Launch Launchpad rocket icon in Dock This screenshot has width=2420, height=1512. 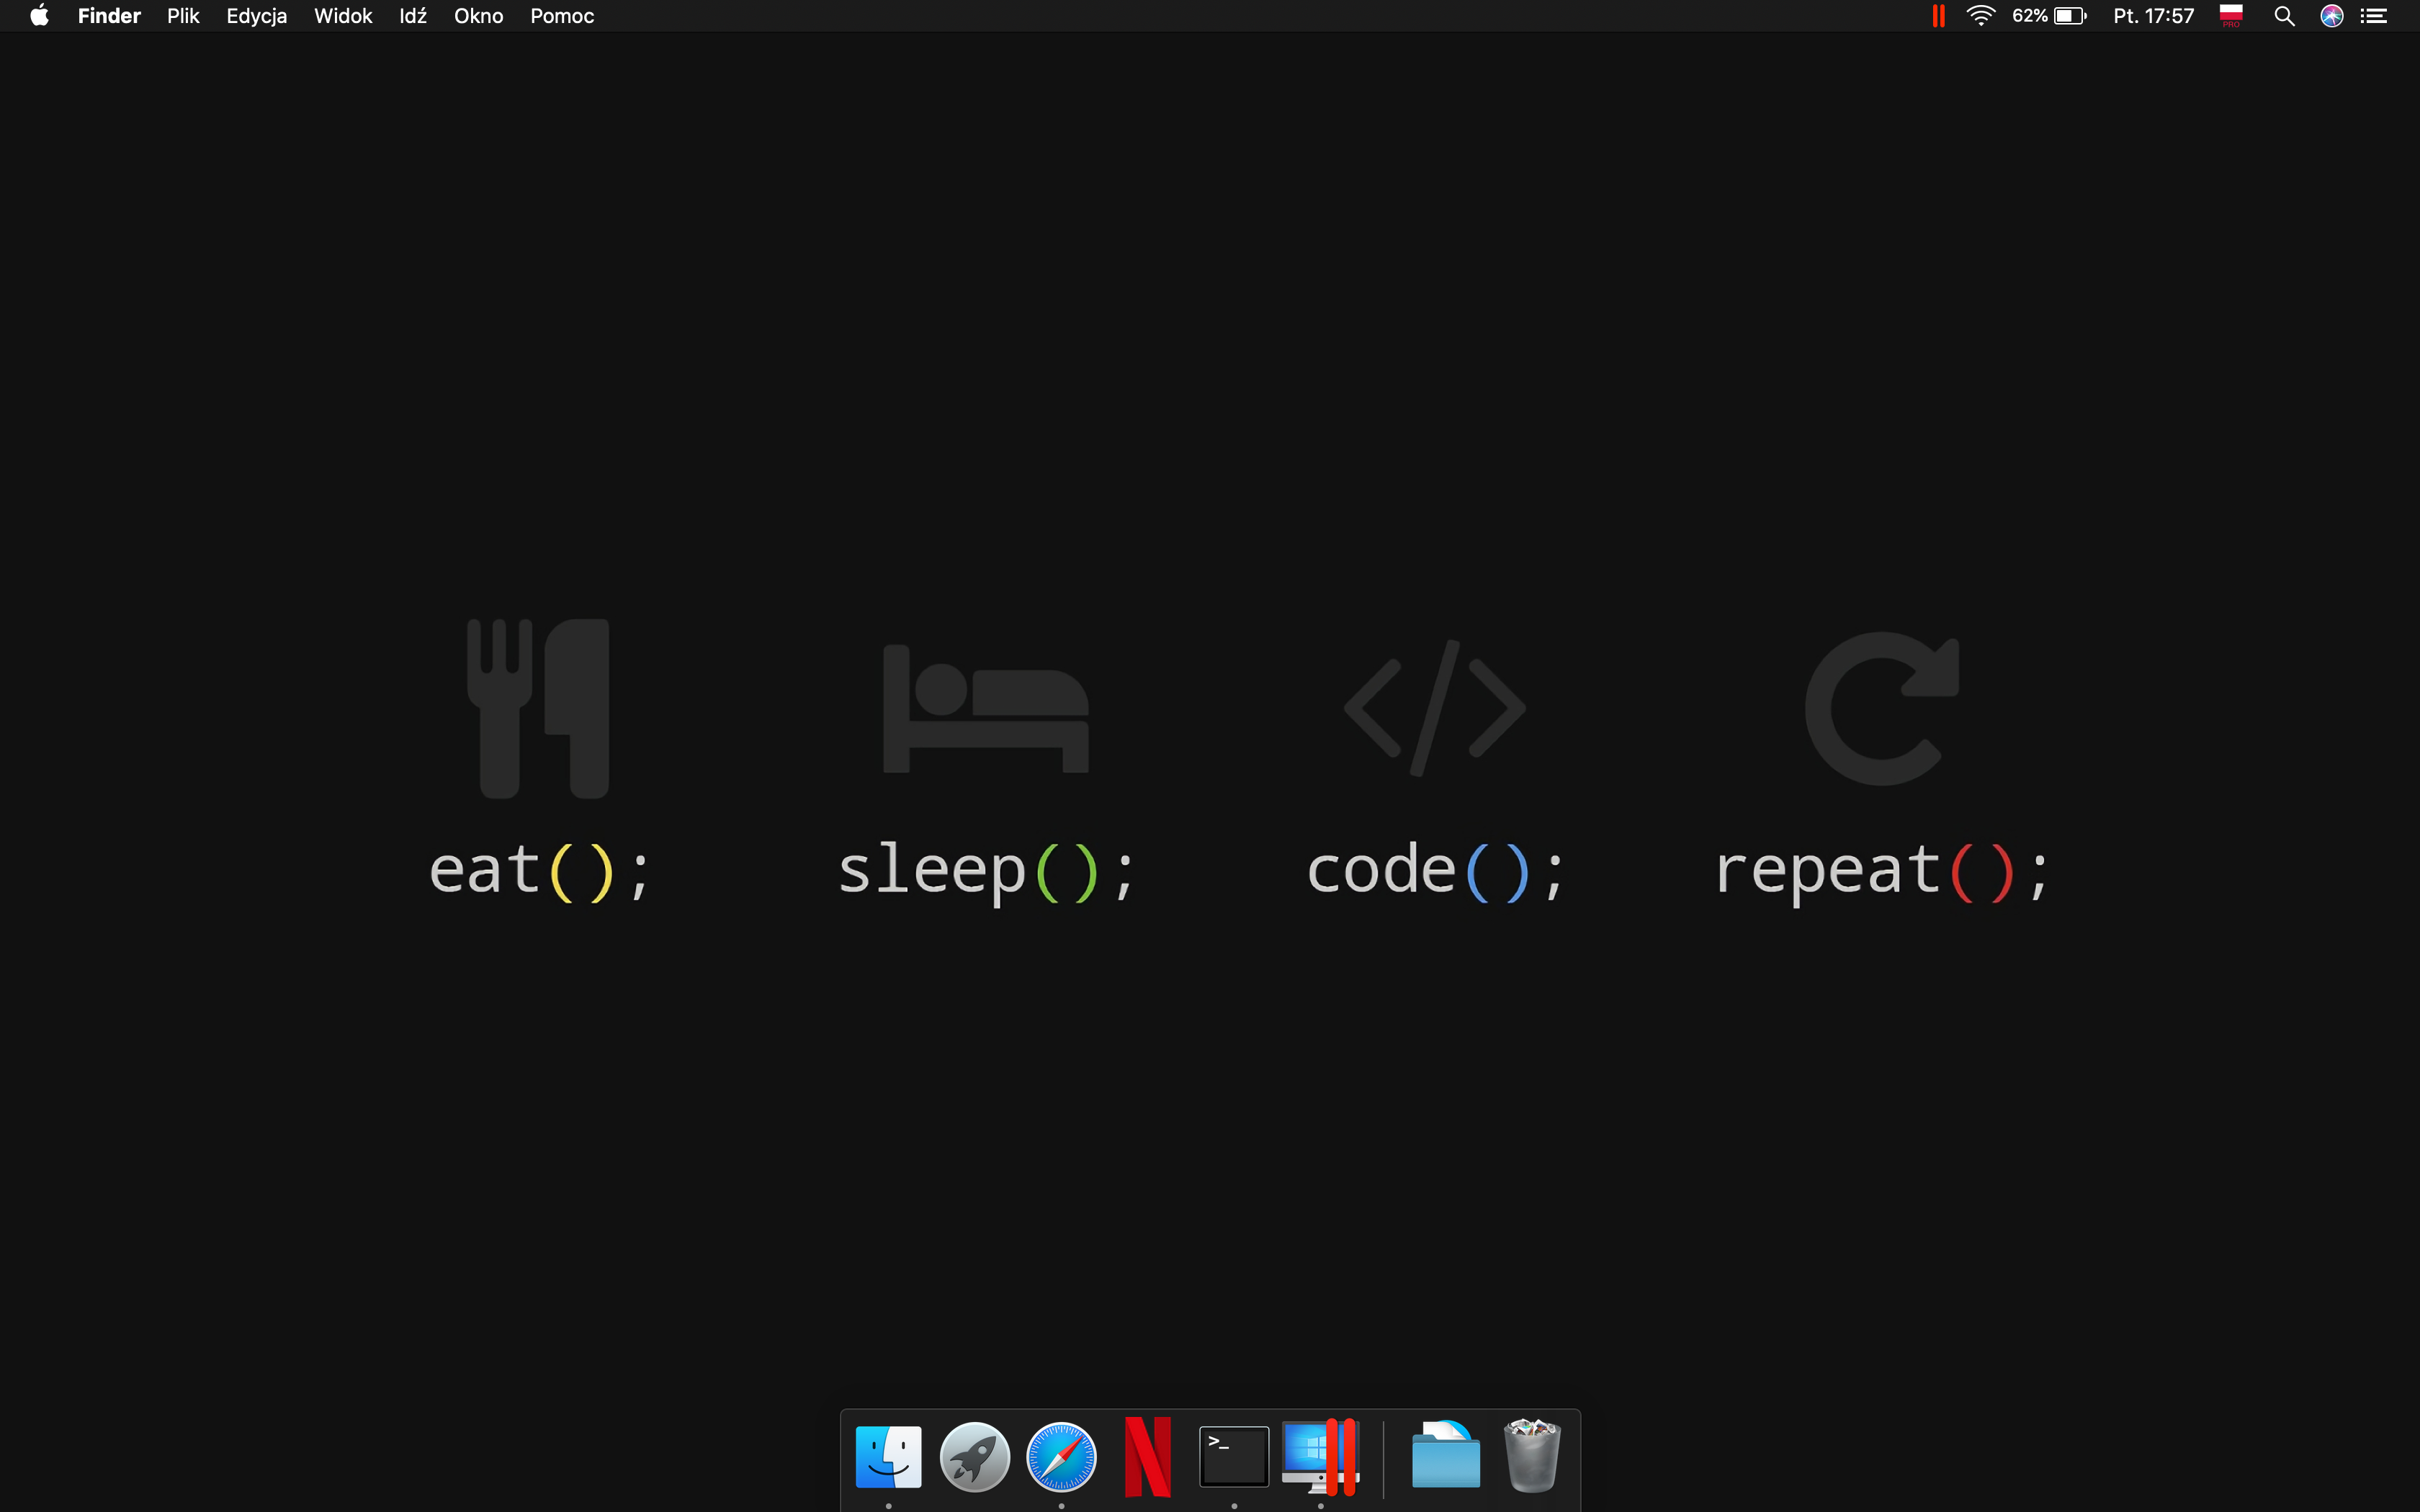974,1456
